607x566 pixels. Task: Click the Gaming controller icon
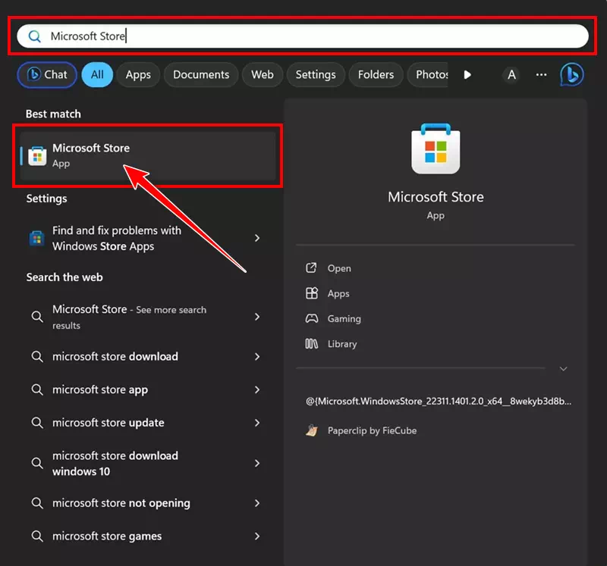click(x=312, y=318)
